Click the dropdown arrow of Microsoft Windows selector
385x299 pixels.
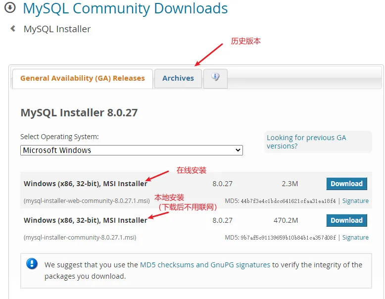coord(238,150)
